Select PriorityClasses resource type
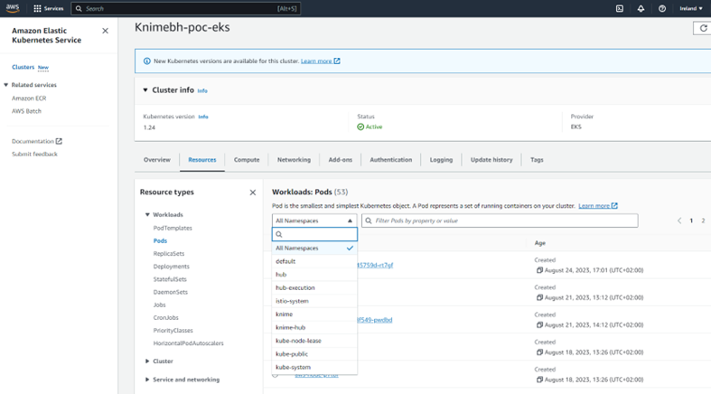711x394 pixels. coord(173,331)
